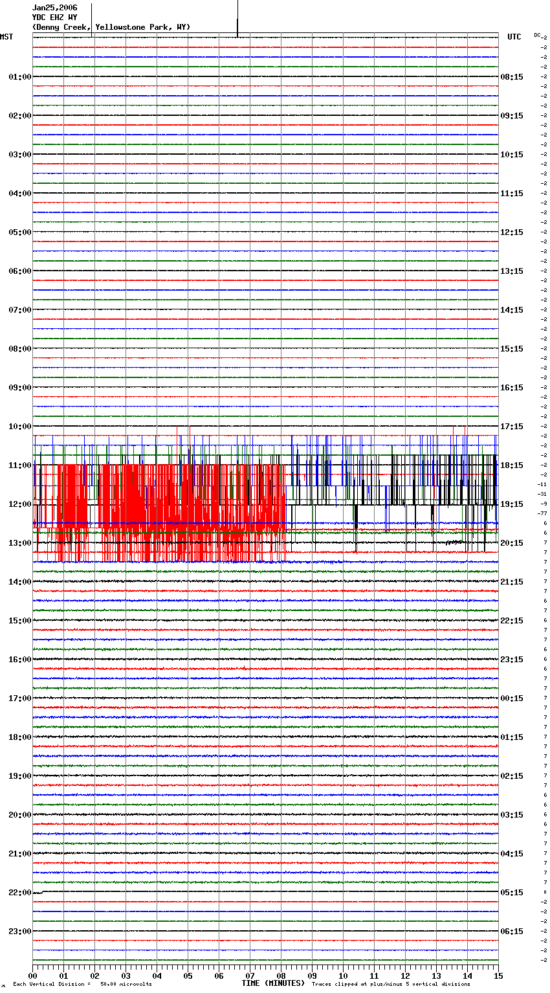Click 'Traces clipped at plus/minus 5 vertical divisions' note
Viewport: 550px width, 993px height.
point(391,984)
